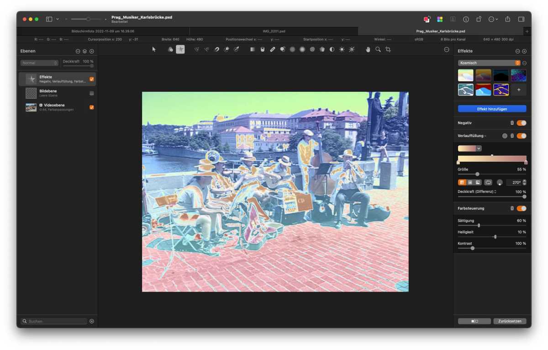Click the Effekt hinzufügen button
Screen dimensions: 548x350
491,108
